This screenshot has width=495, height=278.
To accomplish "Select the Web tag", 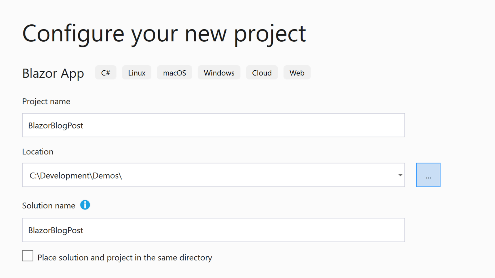I will click(297, 73).
